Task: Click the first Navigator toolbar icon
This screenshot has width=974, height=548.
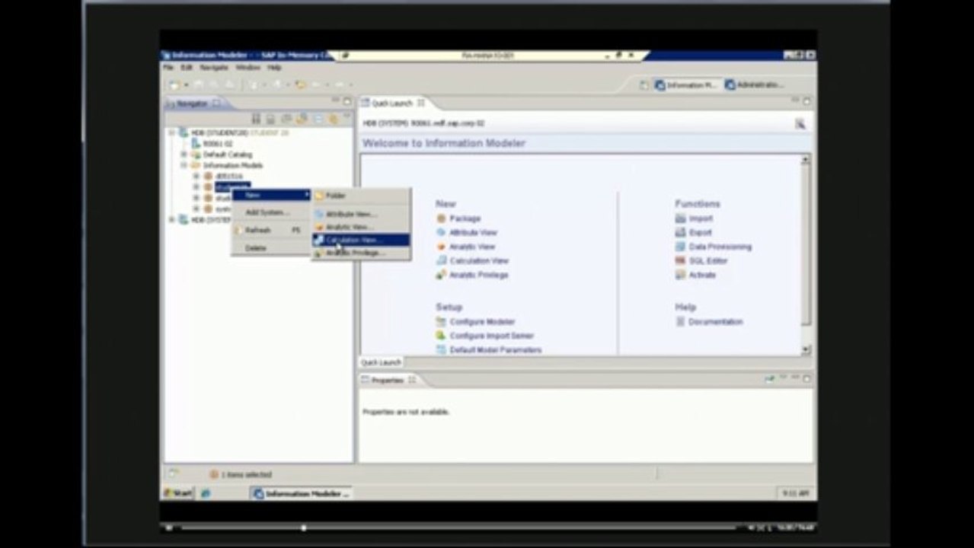Action: point(256,119)
